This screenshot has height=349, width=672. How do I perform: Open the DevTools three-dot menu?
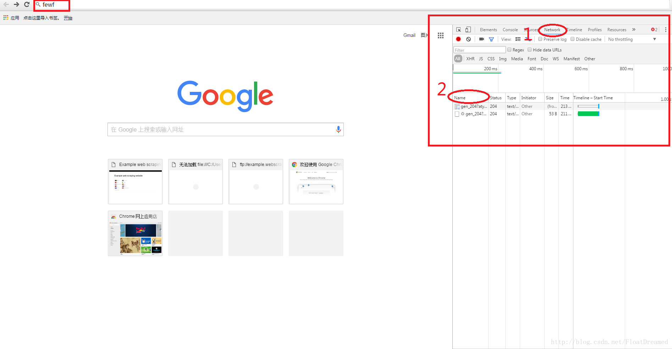666,30
